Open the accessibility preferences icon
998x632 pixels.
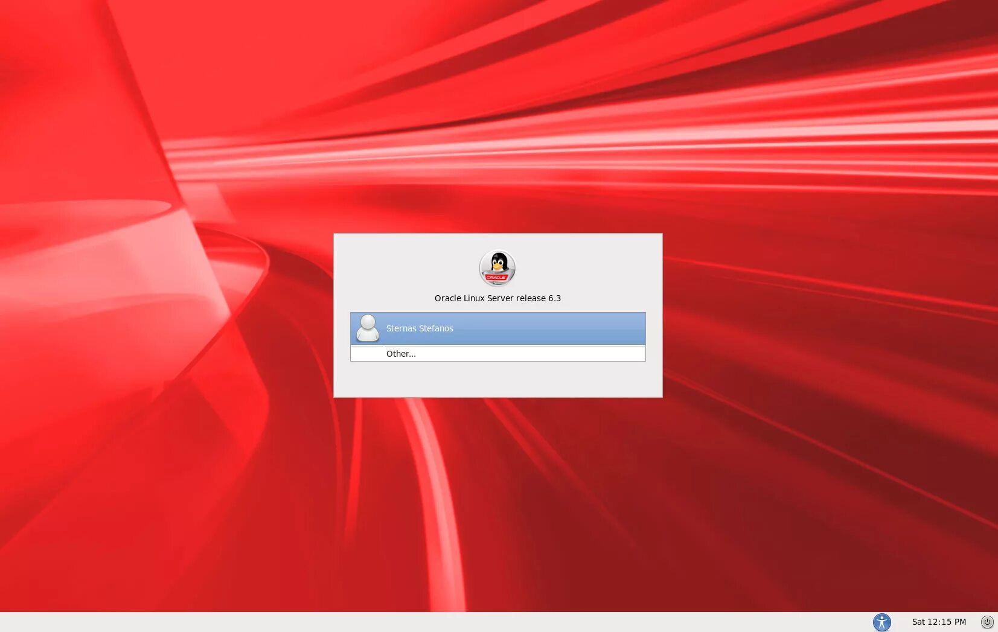[x=881, y=622]
